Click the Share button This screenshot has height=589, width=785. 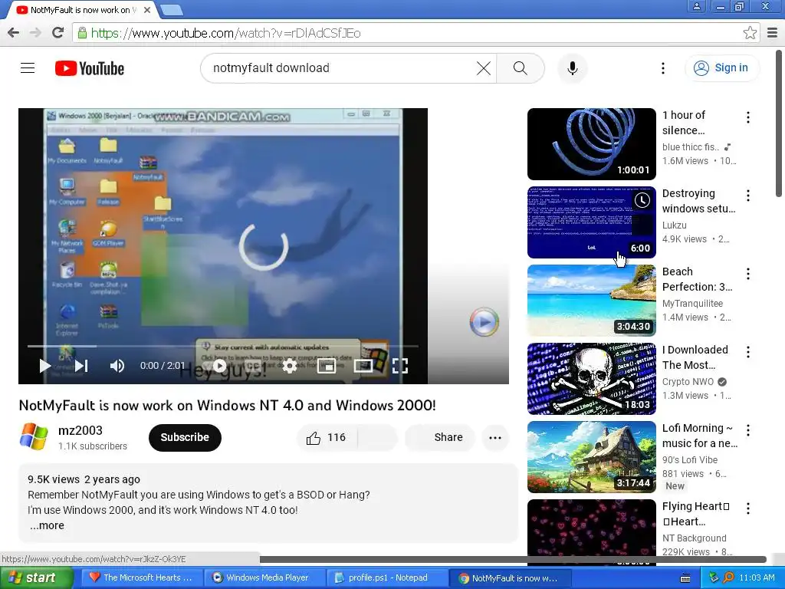440,438
